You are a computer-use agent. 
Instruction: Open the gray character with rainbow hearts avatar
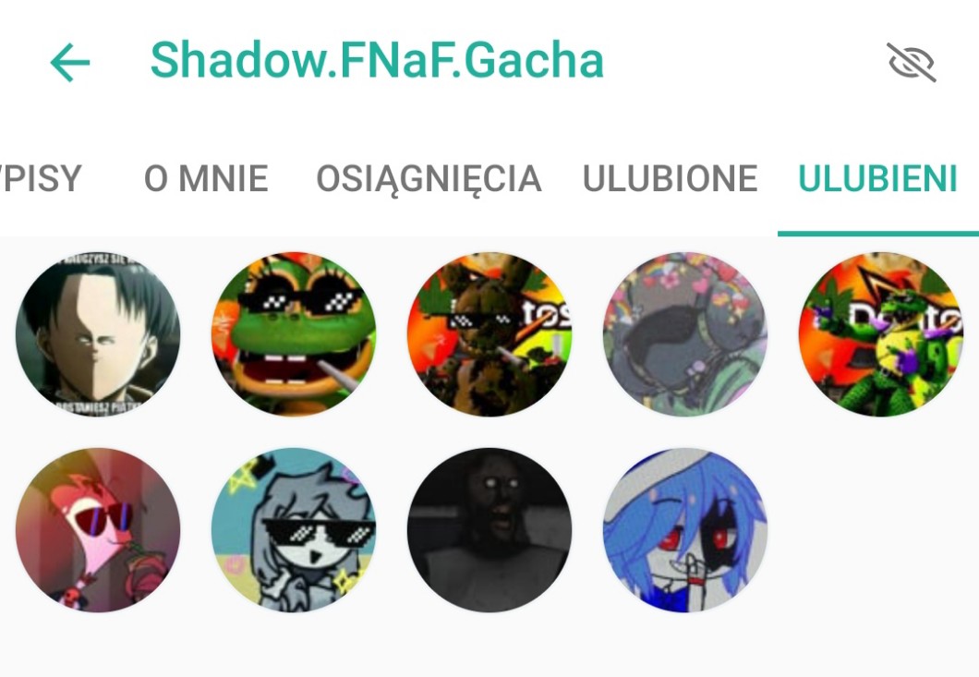pos(685,334)
